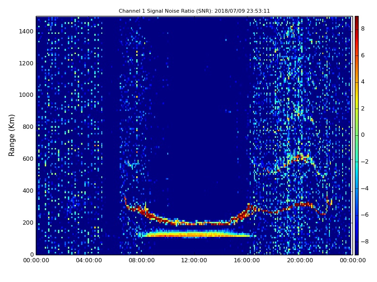Click the green midpoint of the colorbar near 0

coord(357,135)
